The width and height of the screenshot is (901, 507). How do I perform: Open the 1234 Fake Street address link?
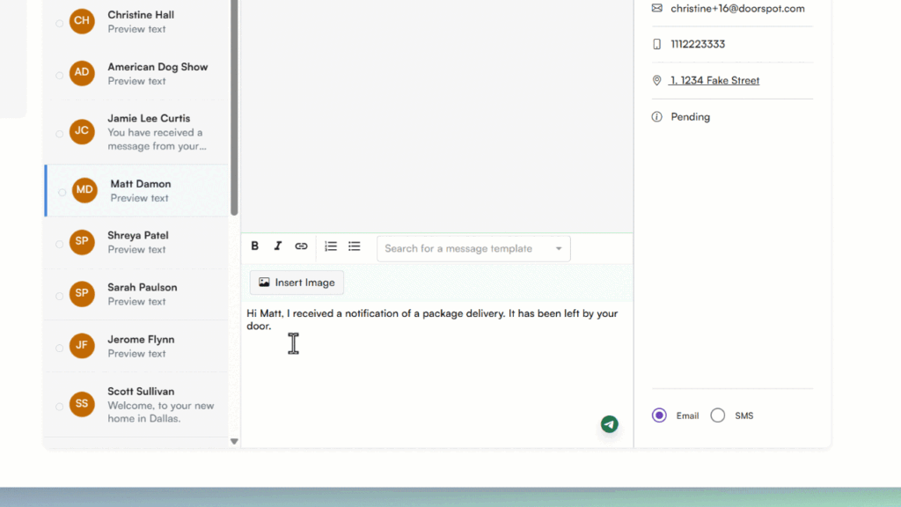(714, 80)
